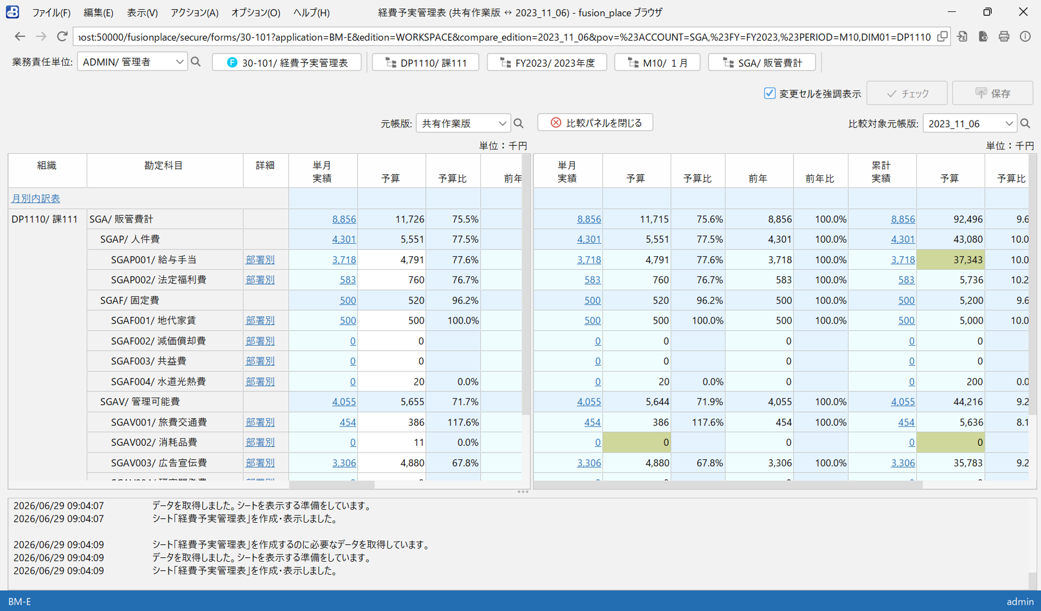Open the 比較対象元帳版 2023_11_06 dropdown
Screen dimensions: 1041x611
(x=969, y=123)
